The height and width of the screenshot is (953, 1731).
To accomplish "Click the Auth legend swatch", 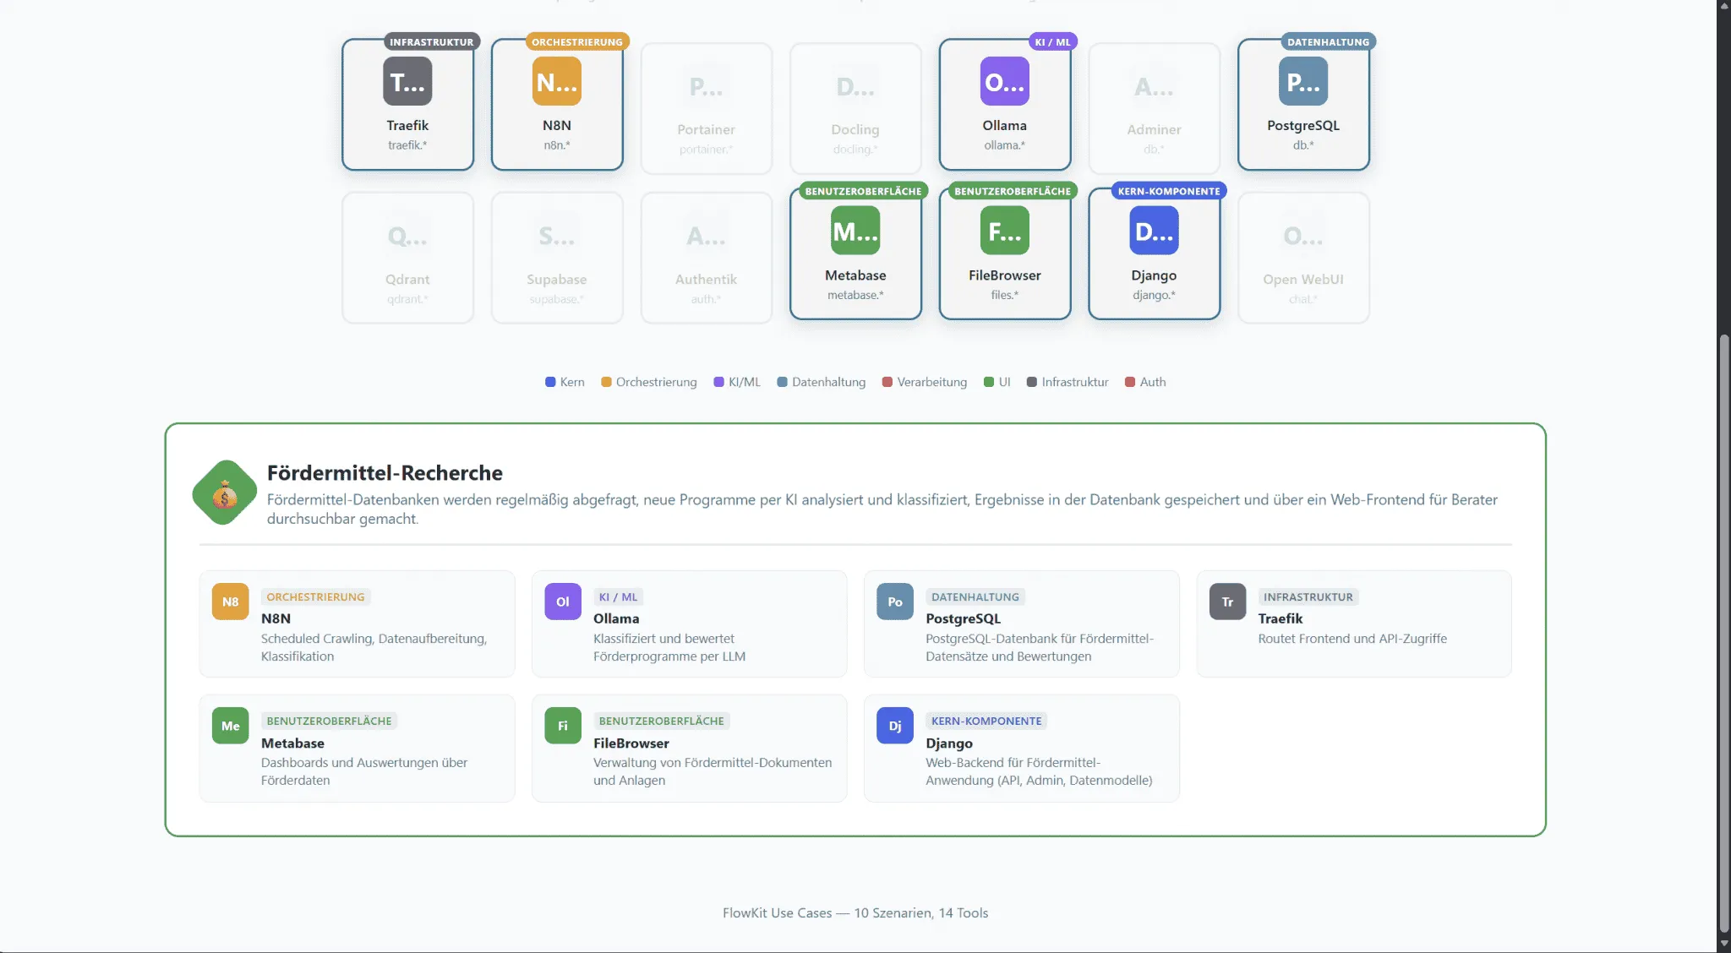I will point(1130,382).
